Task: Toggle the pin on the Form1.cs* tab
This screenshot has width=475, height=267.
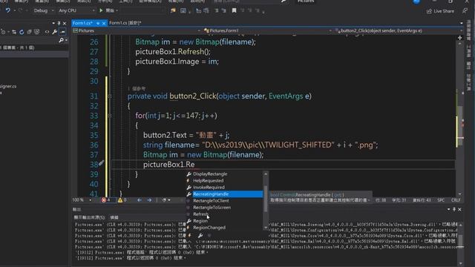Action: 98,23
